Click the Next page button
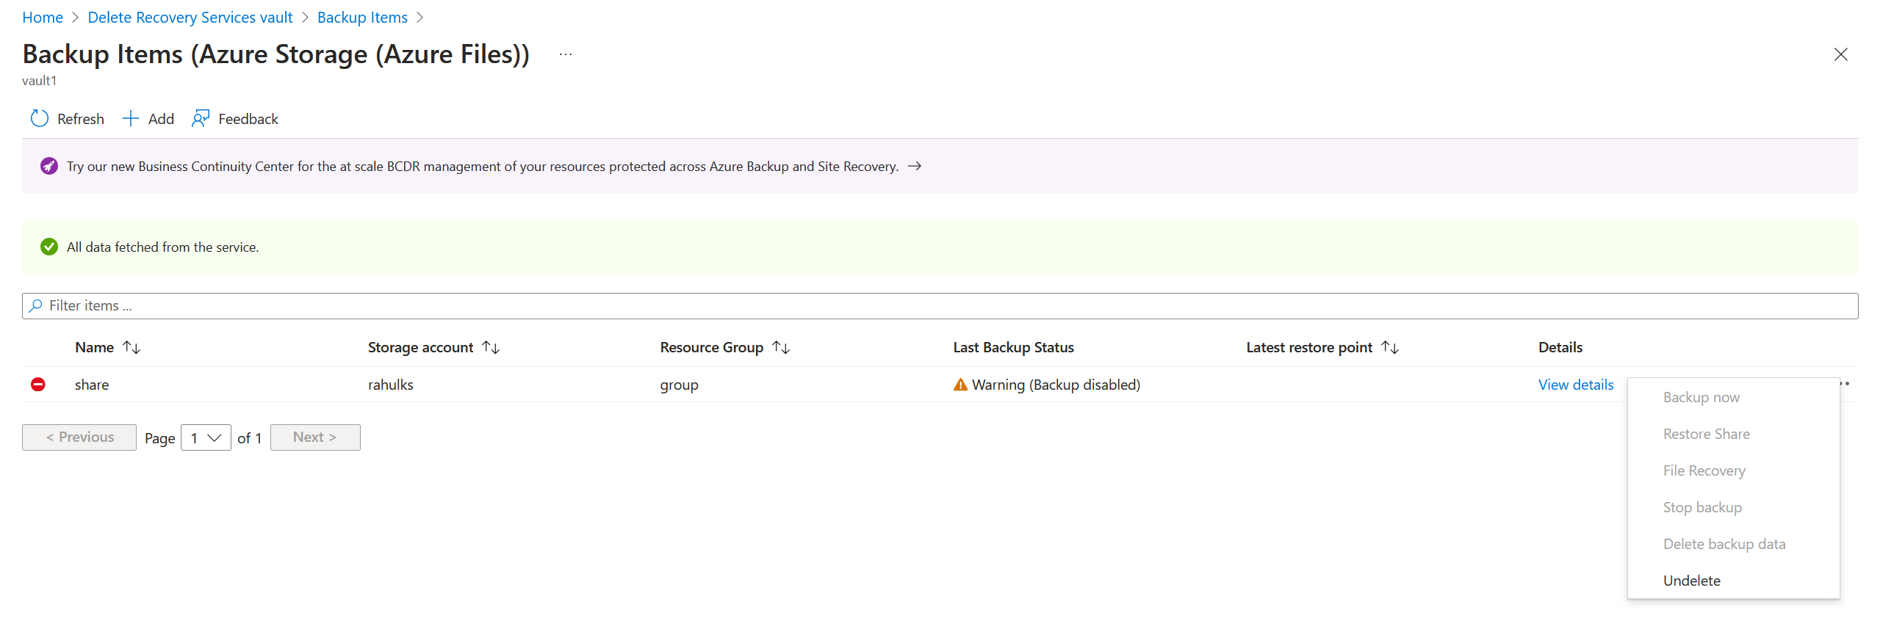 [315, 437]
